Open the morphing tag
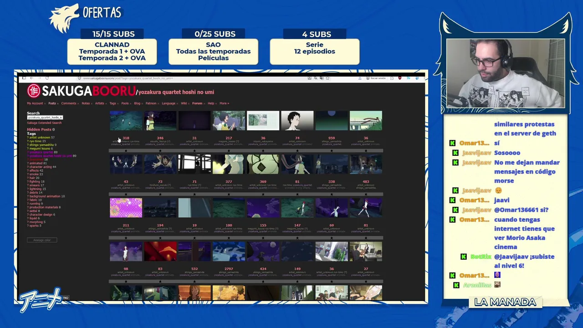The height and width of the screenshot is (328, 583). tap(36, 222)
